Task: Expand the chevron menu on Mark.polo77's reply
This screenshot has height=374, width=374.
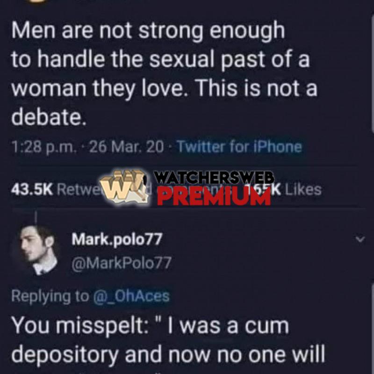Action: [360, 239]
